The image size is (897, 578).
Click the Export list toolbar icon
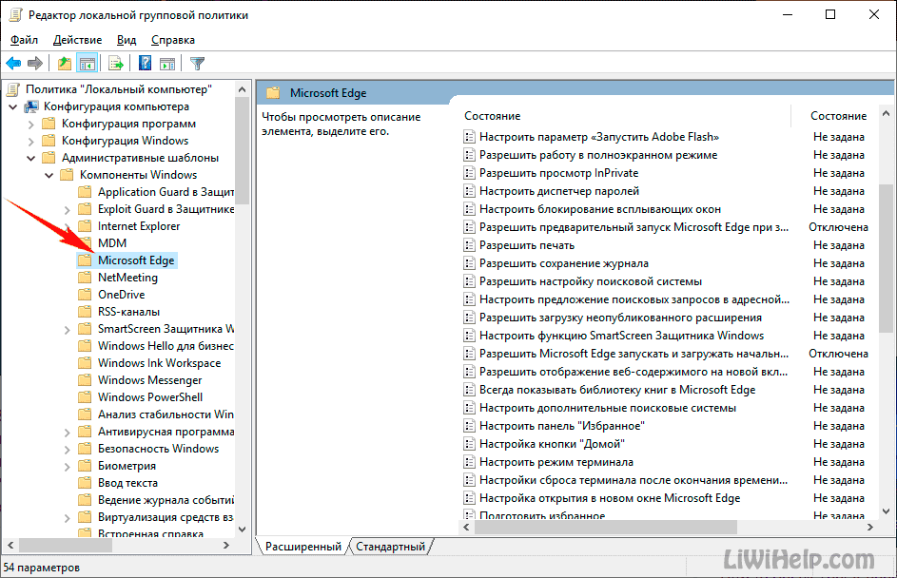(x=115, y=64)
